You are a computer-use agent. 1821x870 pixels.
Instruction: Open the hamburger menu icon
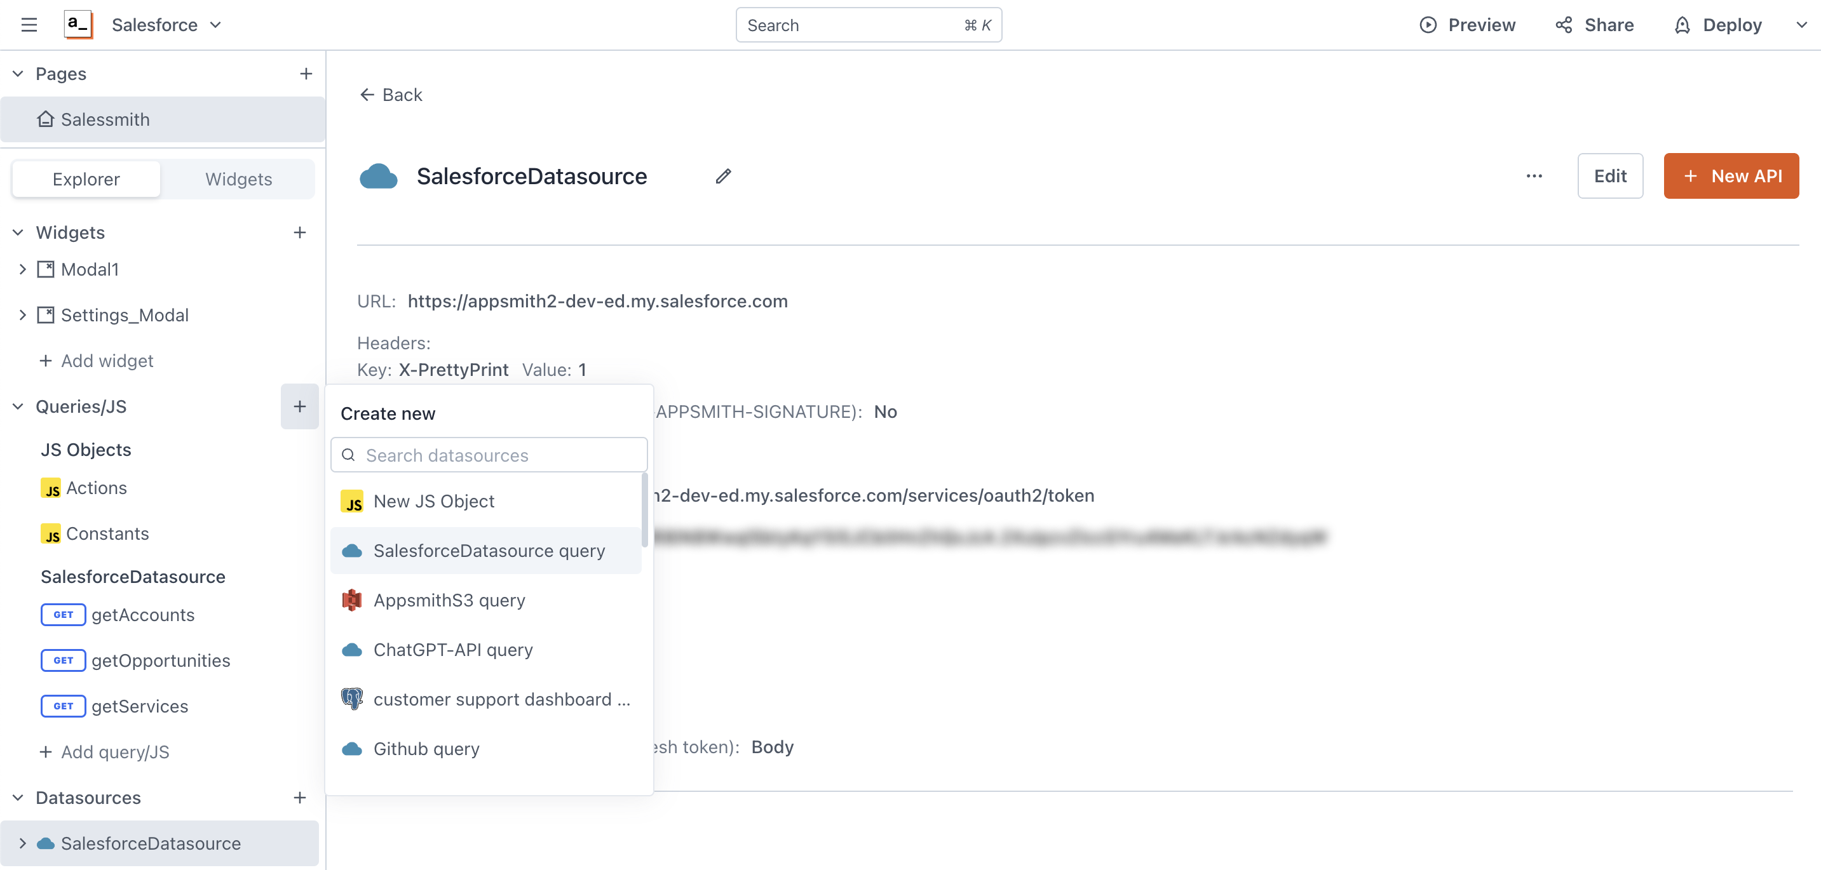[x=29, y=25]
